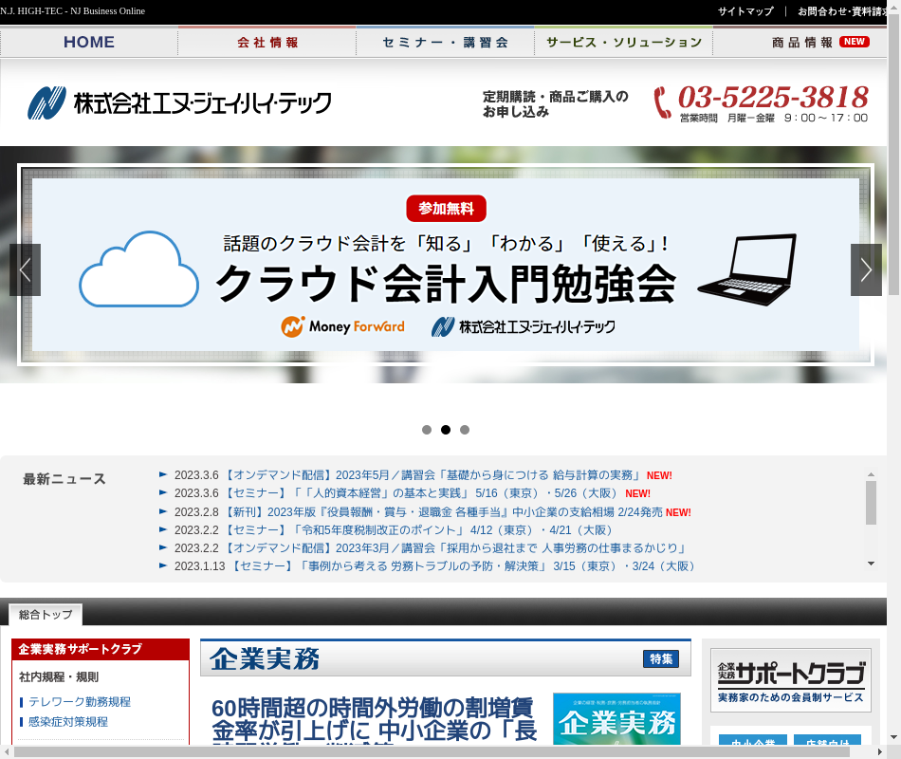Select the third carousel dot
901x759 pixels.
coord(465,430)
